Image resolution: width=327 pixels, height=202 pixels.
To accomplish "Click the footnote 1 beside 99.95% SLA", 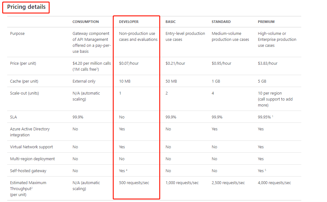I will tap(273, 116).
